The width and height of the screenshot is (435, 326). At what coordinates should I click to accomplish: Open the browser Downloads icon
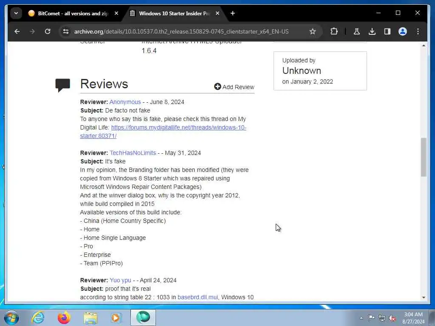tap(372, 31)
